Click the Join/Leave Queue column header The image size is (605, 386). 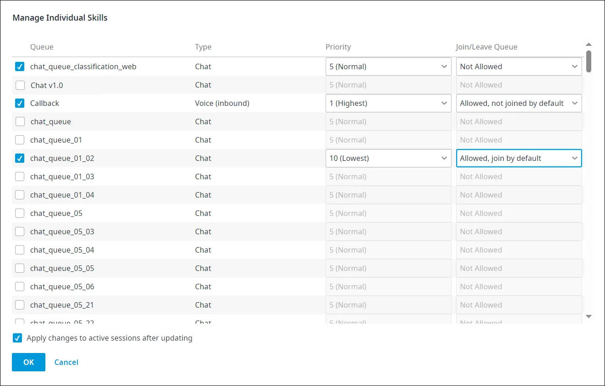click(x=486, y=47)
